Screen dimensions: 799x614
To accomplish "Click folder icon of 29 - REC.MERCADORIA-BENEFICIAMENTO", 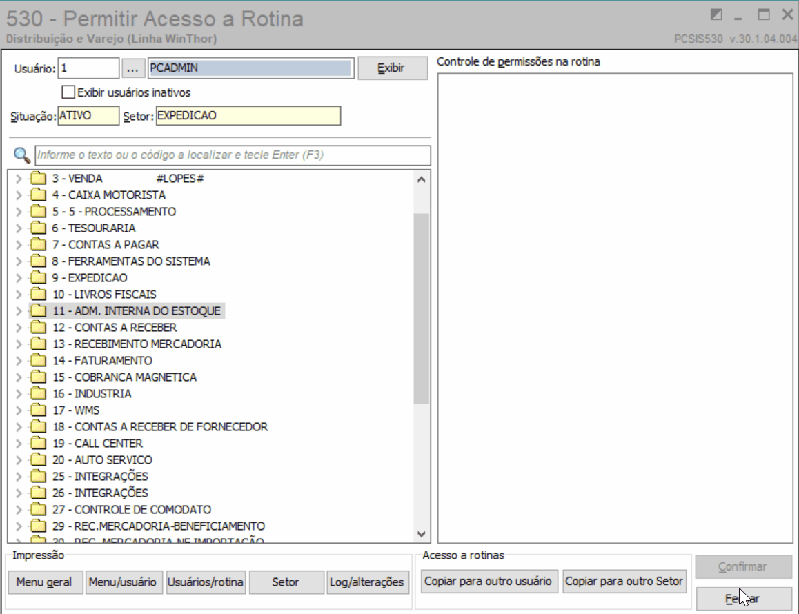I will click(x=38, y=526).
